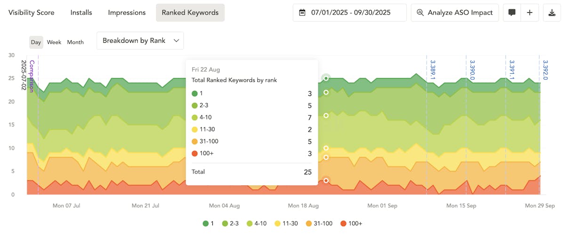
Task: Open the Breakdown by Rank dropdown
Action: tap(140, 41)
